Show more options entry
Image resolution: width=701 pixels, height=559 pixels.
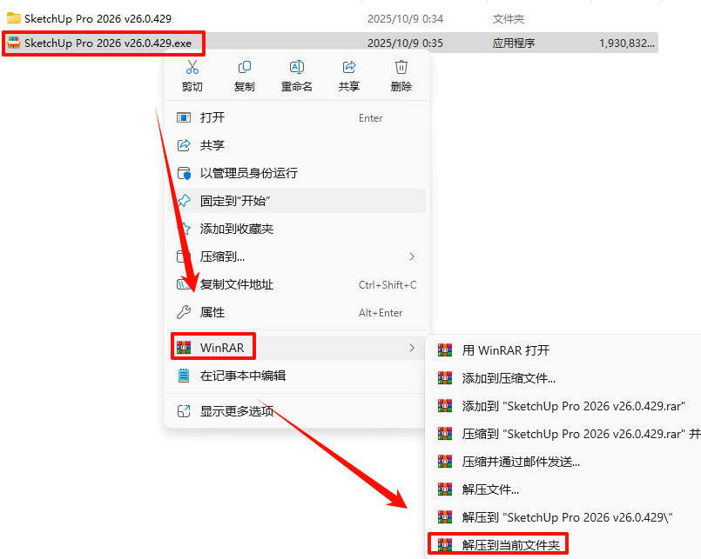(x=297, y=411)
